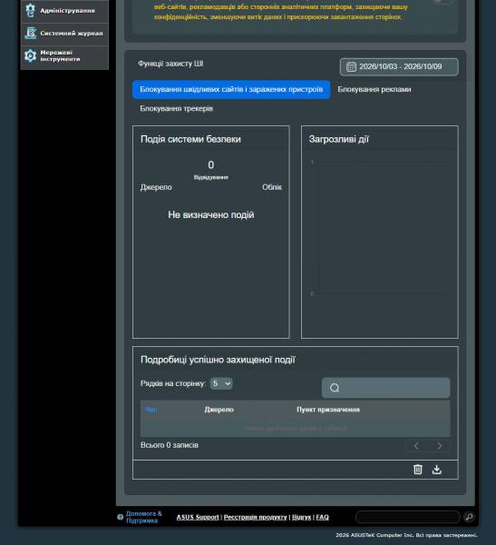Click Пункт призначення column header

point(328,410)
